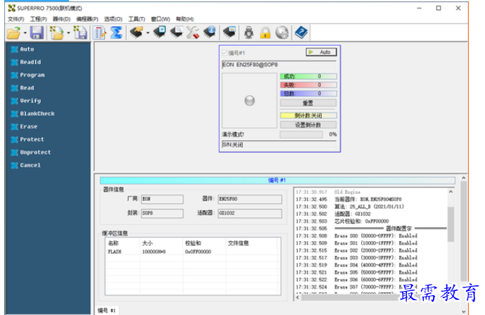Screen dimensions: 485x315
Task: Run Verify from the left sidebar
Action: (30, 101)
